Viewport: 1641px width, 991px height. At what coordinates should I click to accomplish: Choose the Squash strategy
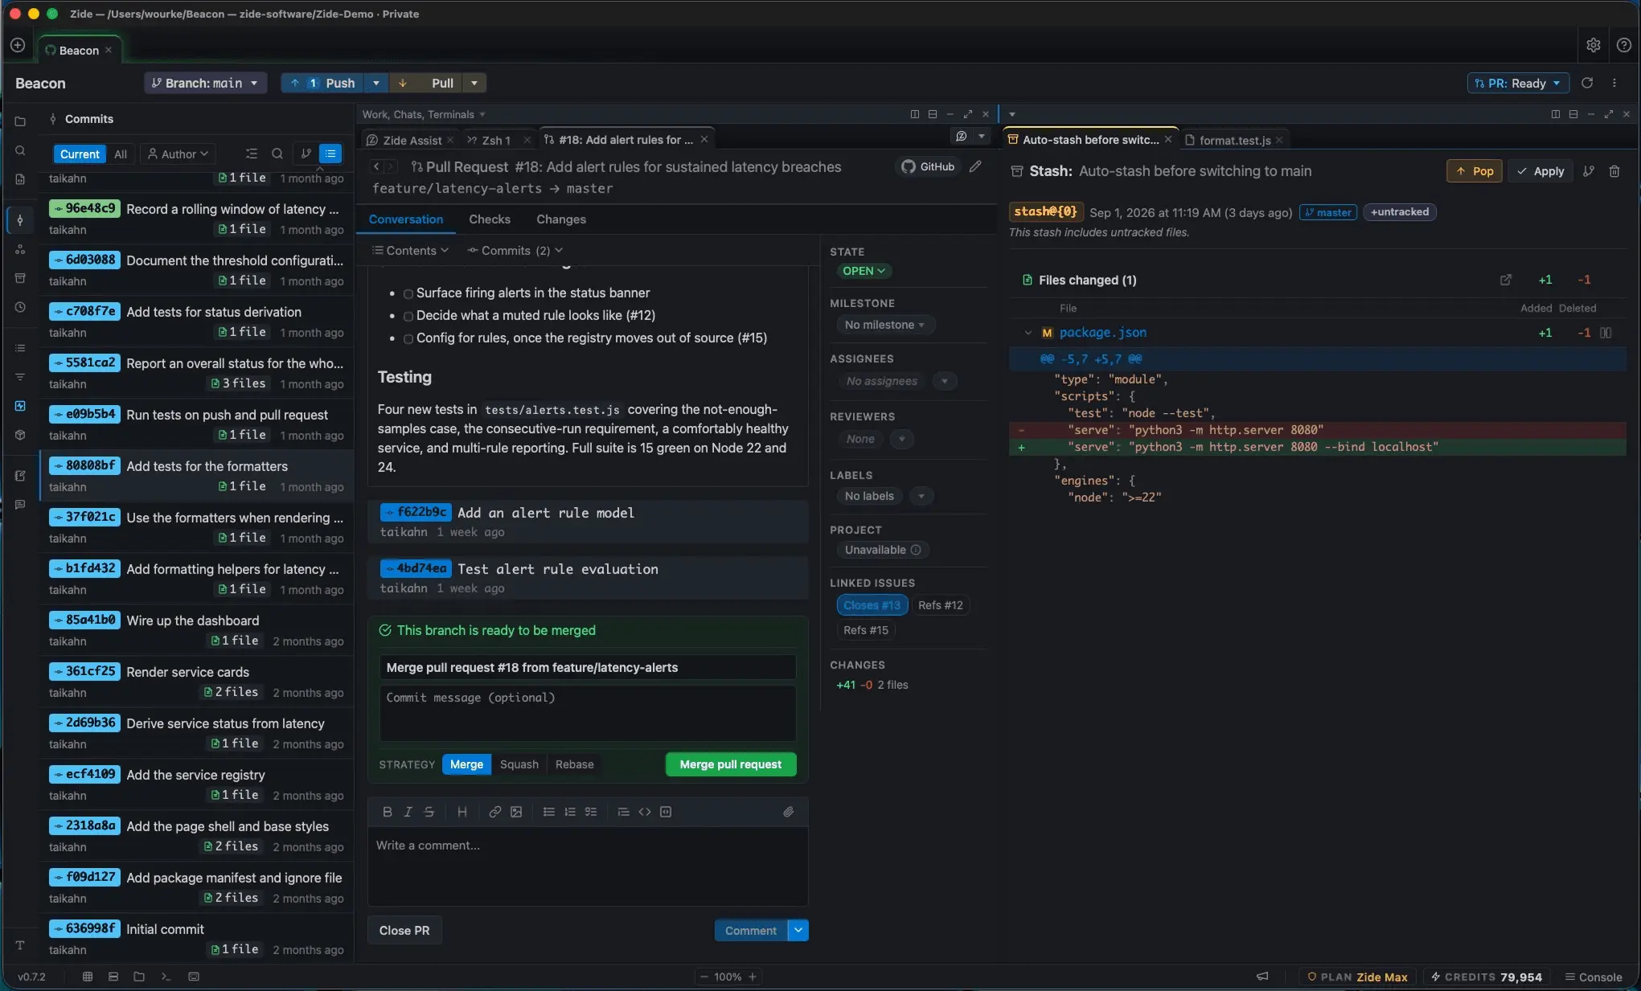pyautogui.click(x=519, y=764)
